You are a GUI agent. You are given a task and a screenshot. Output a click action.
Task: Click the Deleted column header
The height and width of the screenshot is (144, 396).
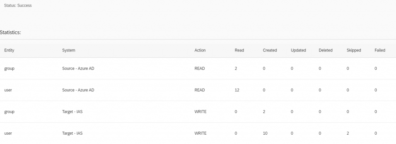coord(326,50)
